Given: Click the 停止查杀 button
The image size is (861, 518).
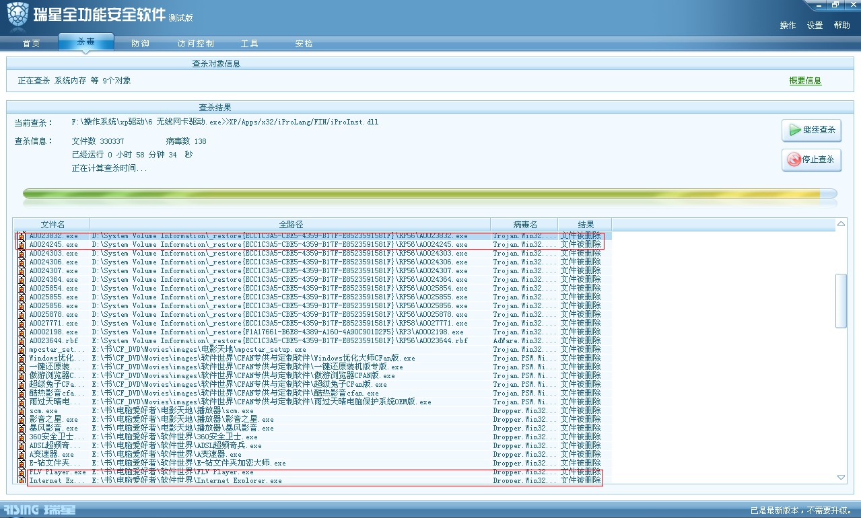Looking at the screenshot, I should coord(812,159).
